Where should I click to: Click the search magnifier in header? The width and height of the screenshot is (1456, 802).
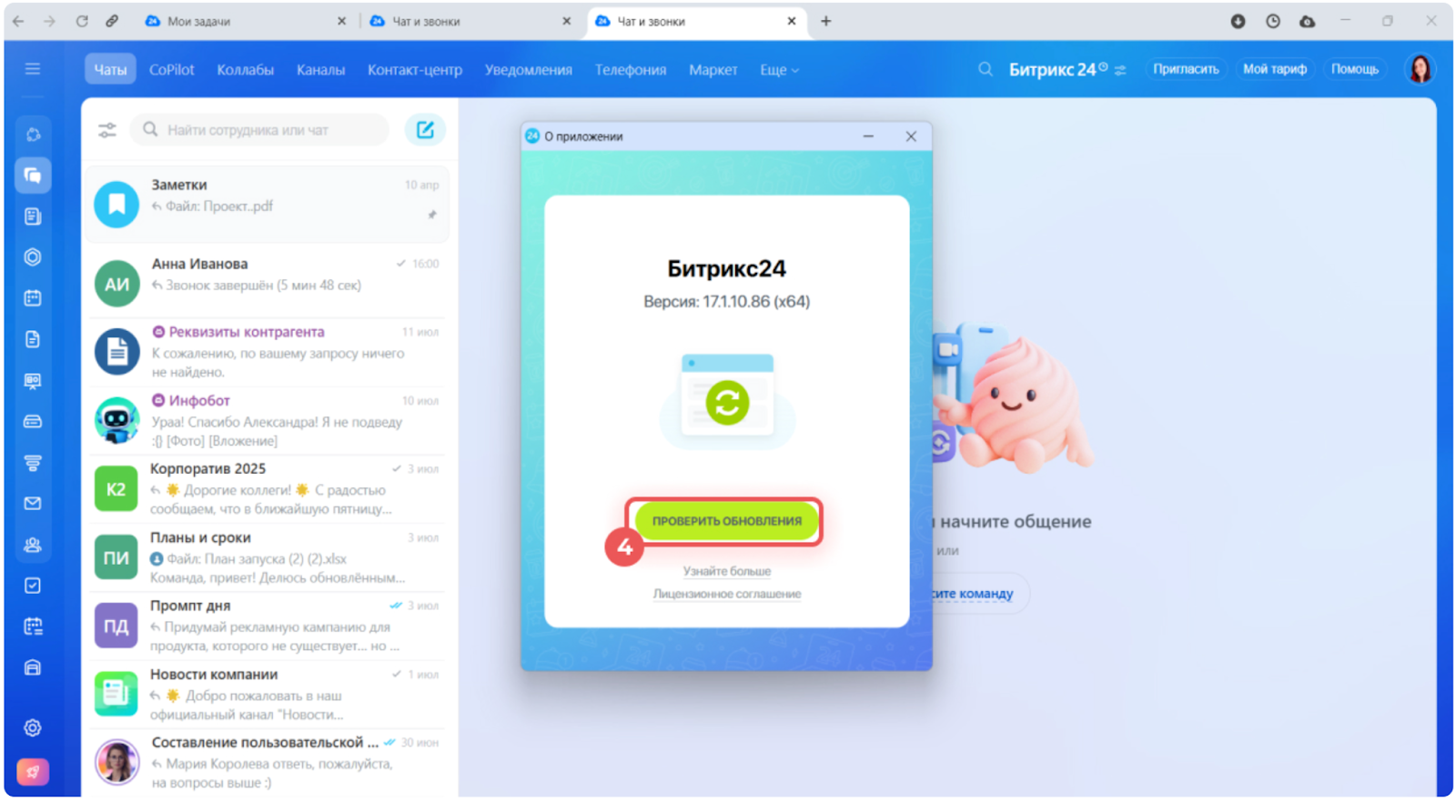click(985, 69)
